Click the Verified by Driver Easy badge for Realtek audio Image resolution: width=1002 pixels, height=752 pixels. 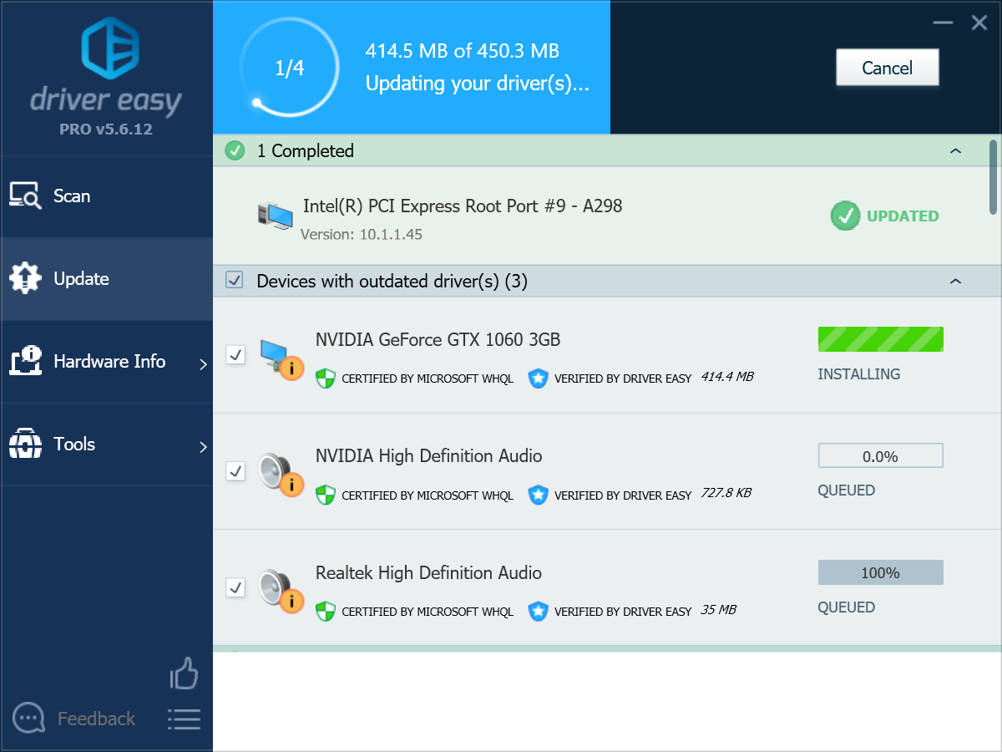pos(539,611)
